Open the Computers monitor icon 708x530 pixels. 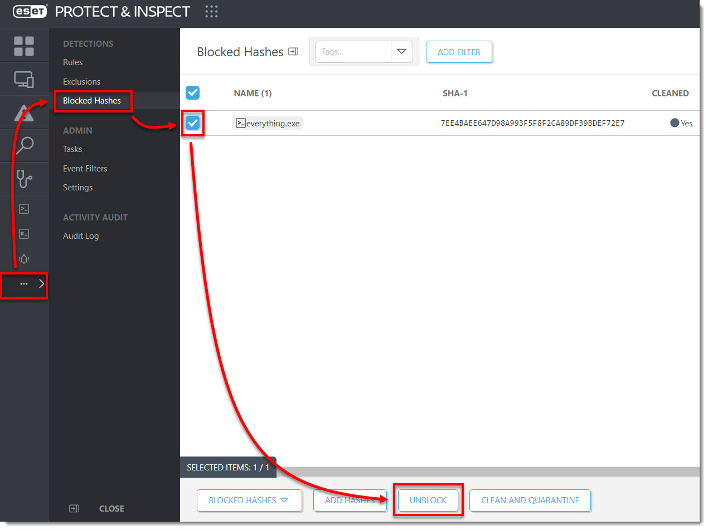coord(24,80)
